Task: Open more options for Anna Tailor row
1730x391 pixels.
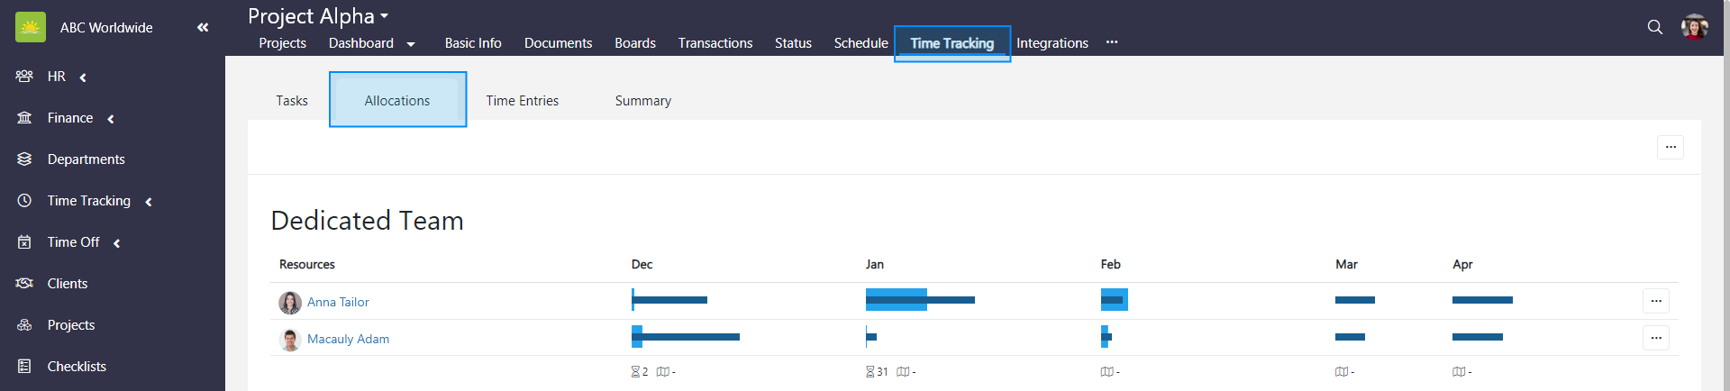Action: pos(1655,301)
